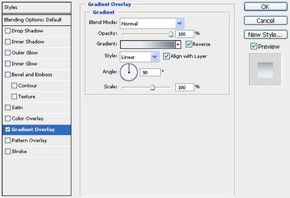
Task: Check the Inner Glow box
Action: click(x=8, y=64)
